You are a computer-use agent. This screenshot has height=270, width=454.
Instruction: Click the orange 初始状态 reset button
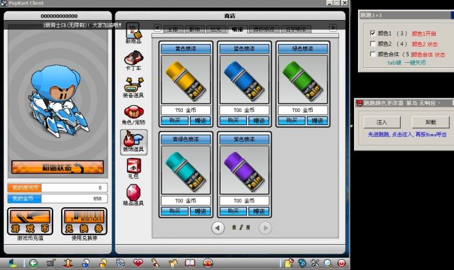[58, 168]
